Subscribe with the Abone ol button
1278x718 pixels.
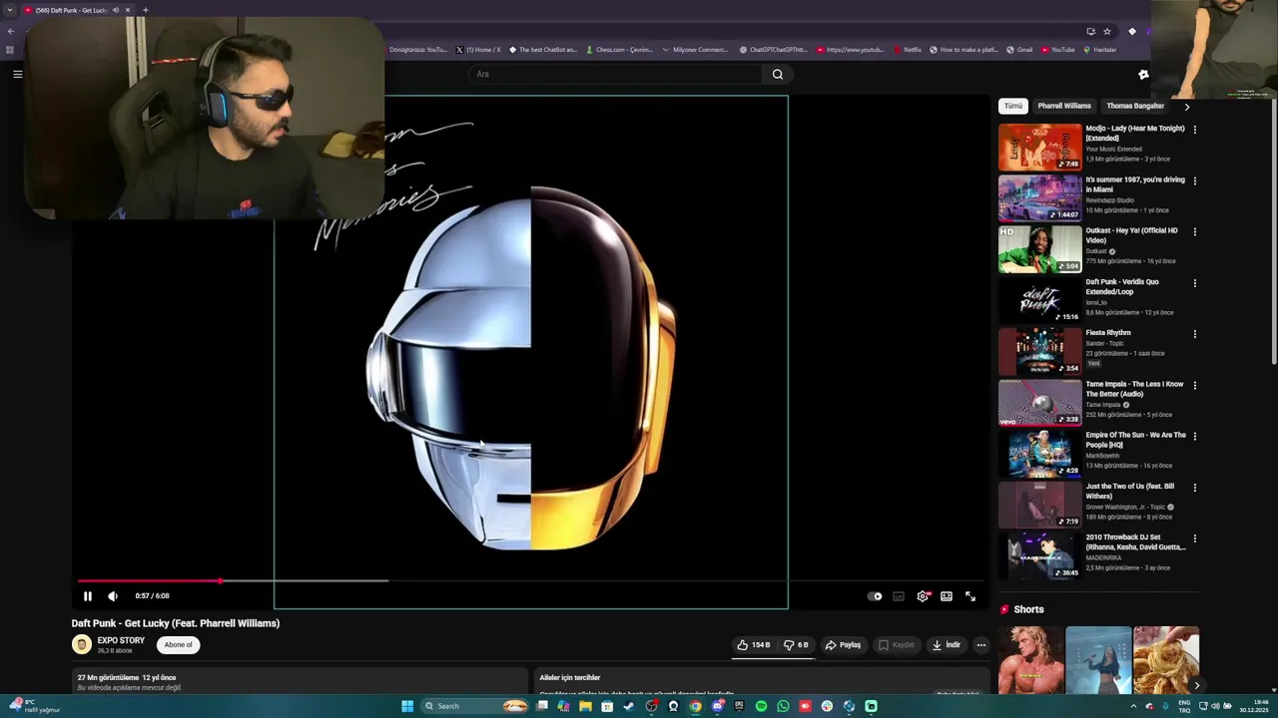click(x=178, y=645)
